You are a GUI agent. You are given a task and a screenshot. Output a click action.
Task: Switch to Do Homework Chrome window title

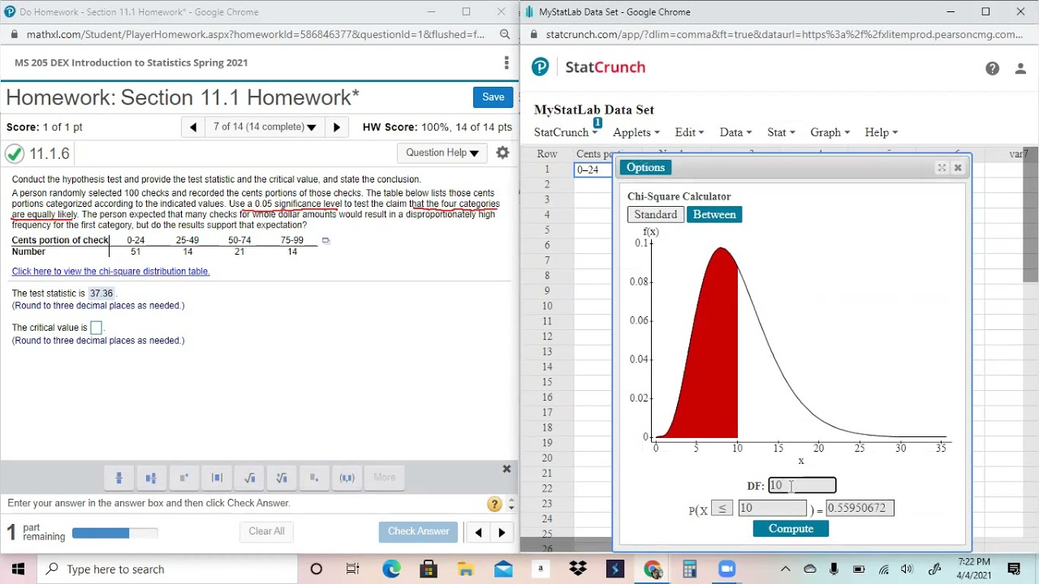tap(139, 11)
